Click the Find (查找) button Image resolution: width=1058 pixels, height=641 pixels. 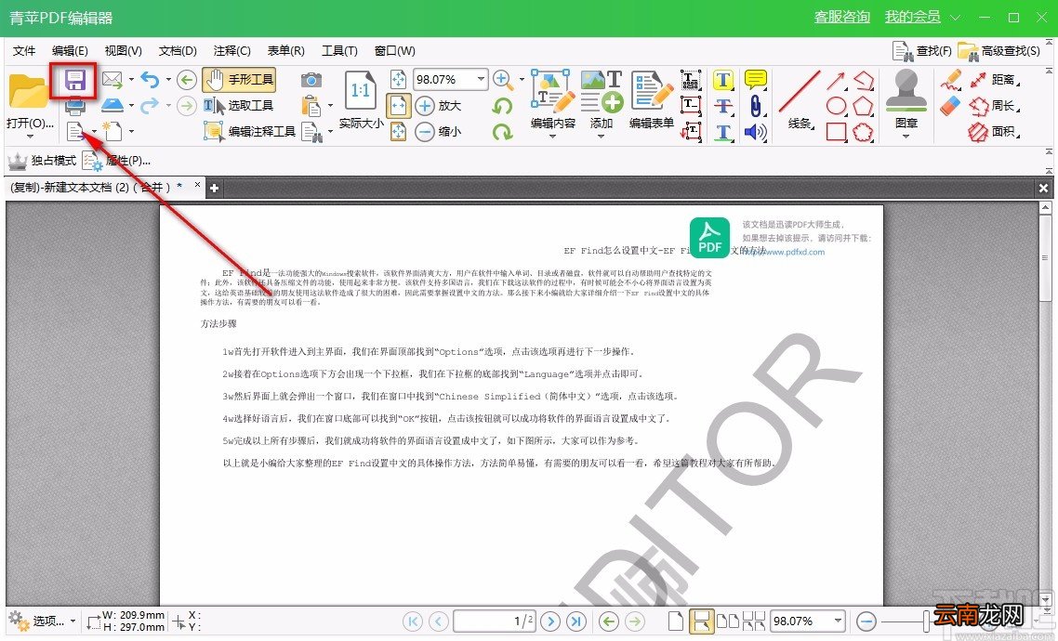921,50
